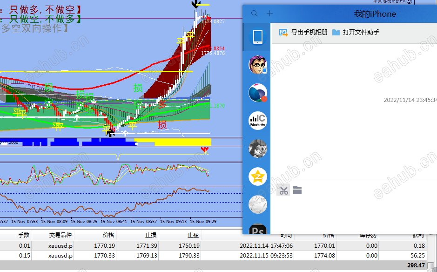Click take profit value 1790.33
This screenshot has width=437, height=272.
189,256
